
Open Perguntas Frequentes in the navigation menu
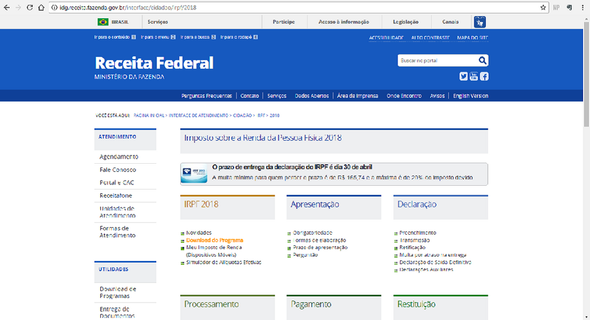(x=206, y=96)
